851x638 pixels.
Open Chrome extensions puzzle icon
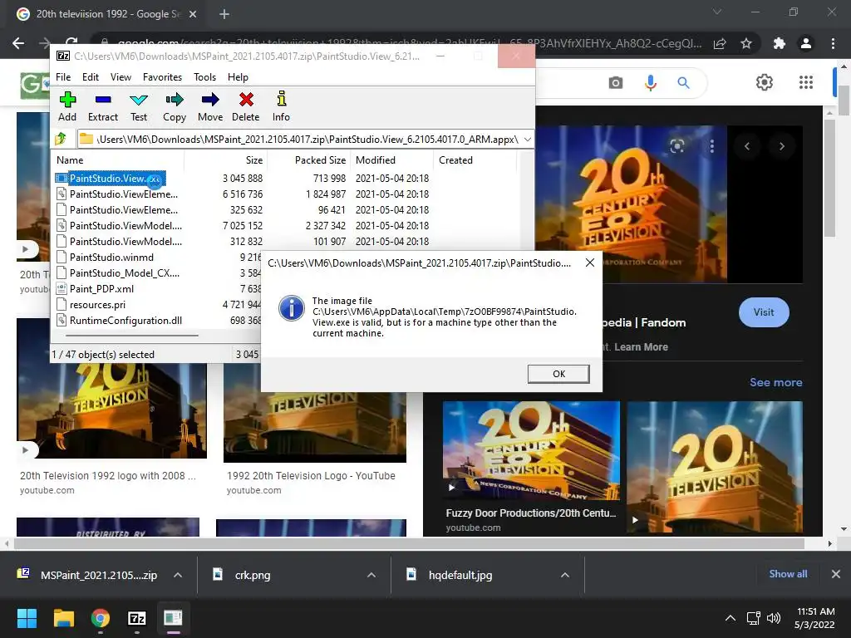780,43
